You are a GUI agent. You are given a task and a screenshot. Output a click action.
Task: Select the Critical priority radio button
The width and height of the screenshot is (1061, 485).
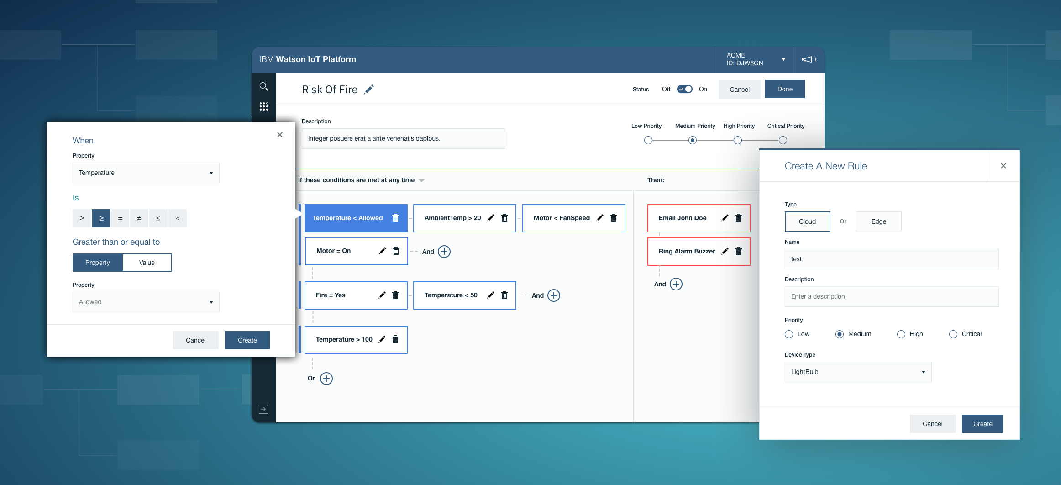pyautogui.click(x=953, y=334)
